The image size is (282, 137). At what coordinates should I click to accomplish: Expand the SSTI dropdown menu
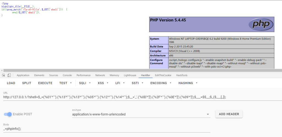[137, 83]
